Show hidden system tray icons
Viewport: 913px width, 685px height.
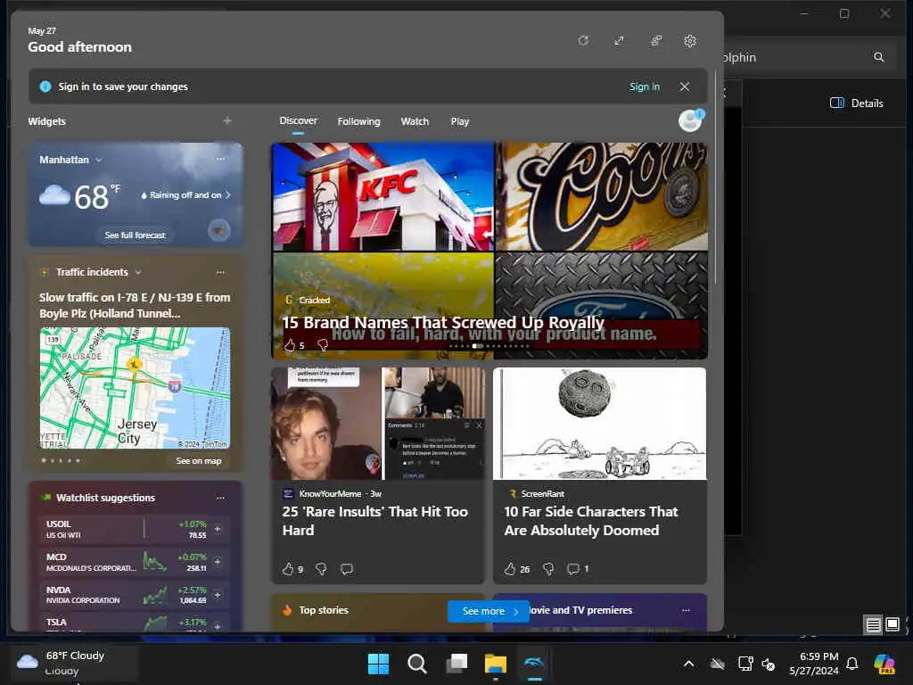[689, 664]
